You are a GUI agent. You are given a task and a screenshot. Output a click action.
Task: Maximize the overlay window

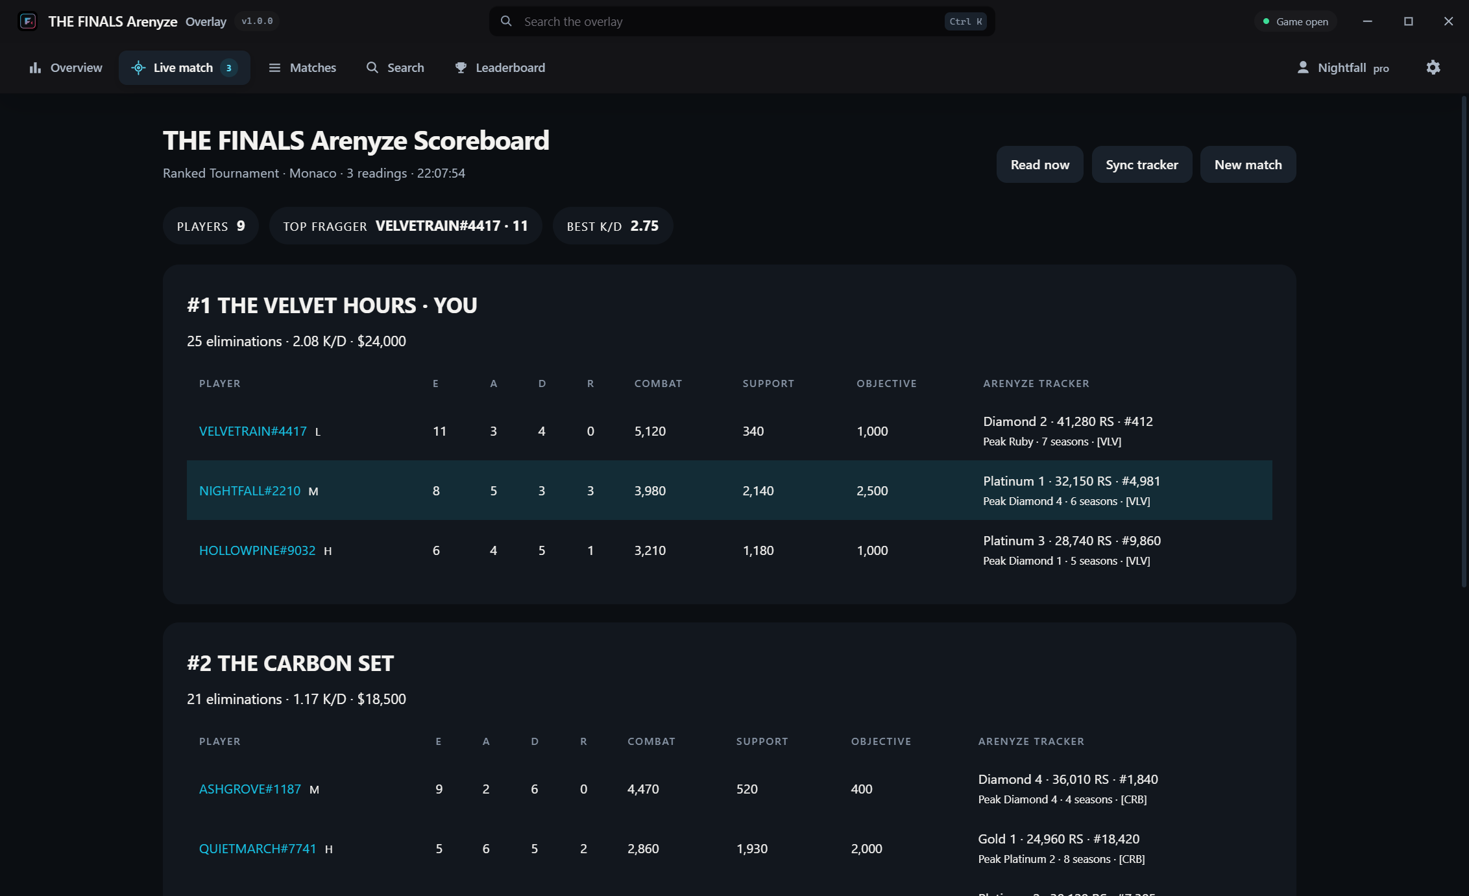coord(1409,21)
